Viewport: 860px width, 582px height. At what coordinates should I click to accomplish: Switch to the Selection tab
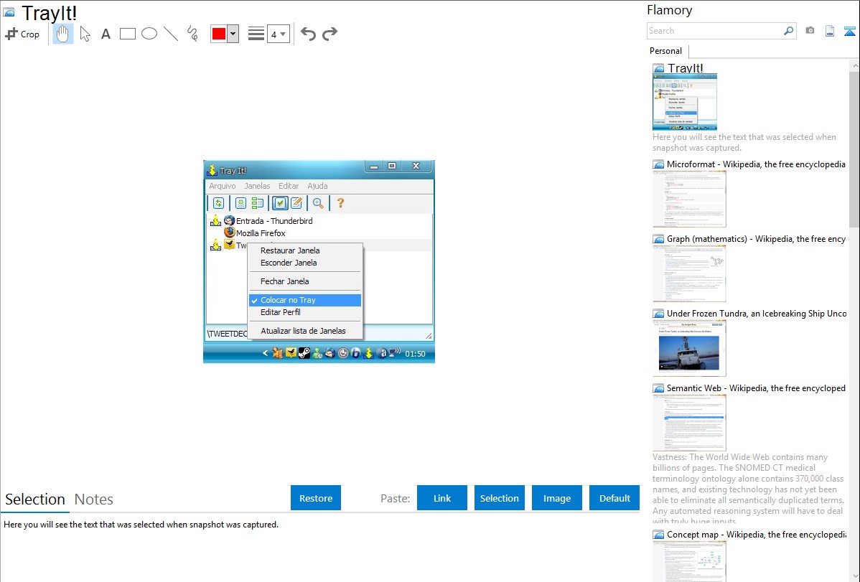coord(35,499)
